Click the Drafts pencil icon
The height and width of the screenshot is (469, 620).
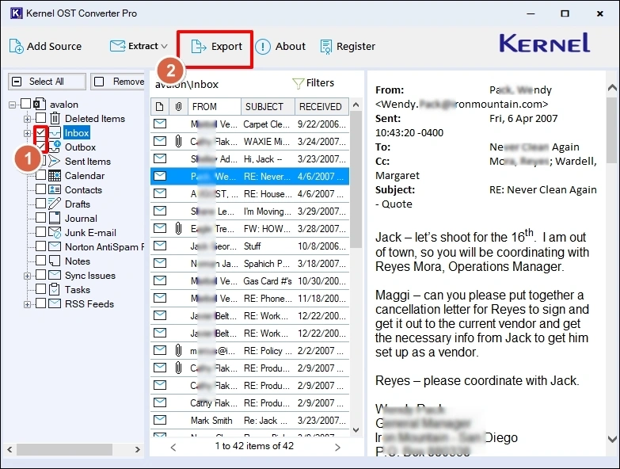coord(55,204)
